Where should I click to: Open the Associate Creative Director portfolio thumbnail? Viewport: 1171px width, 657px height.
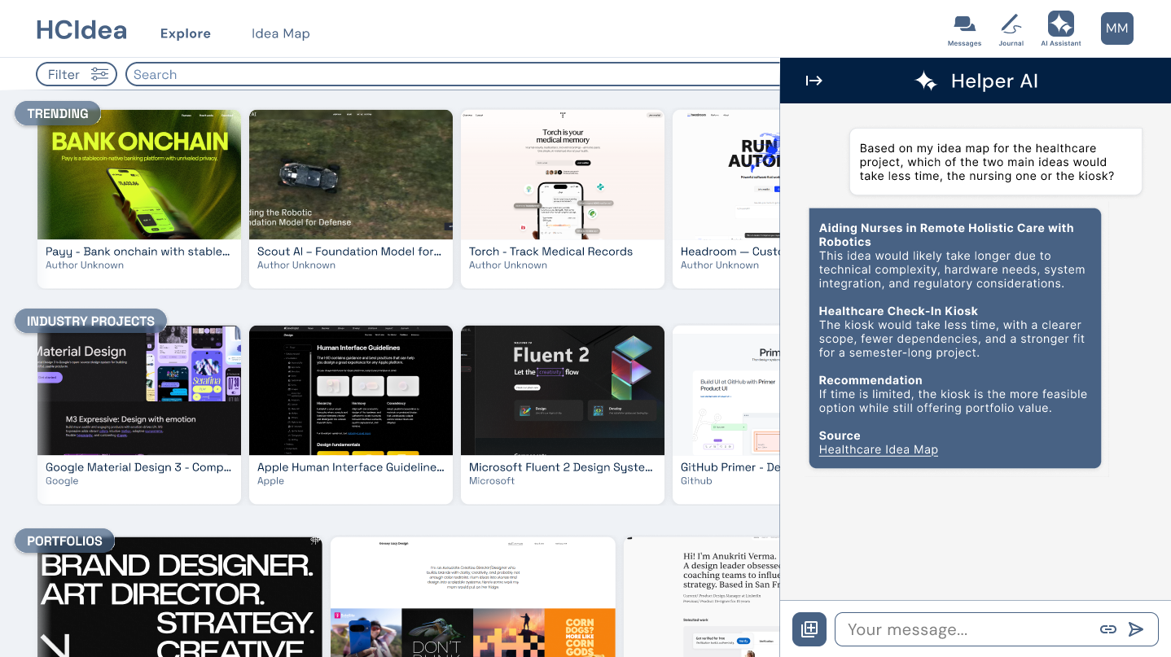(x=473, y=597)
